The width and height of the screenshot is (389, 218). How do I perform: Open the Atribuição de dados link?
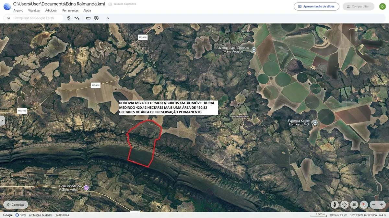coord(41,215)
